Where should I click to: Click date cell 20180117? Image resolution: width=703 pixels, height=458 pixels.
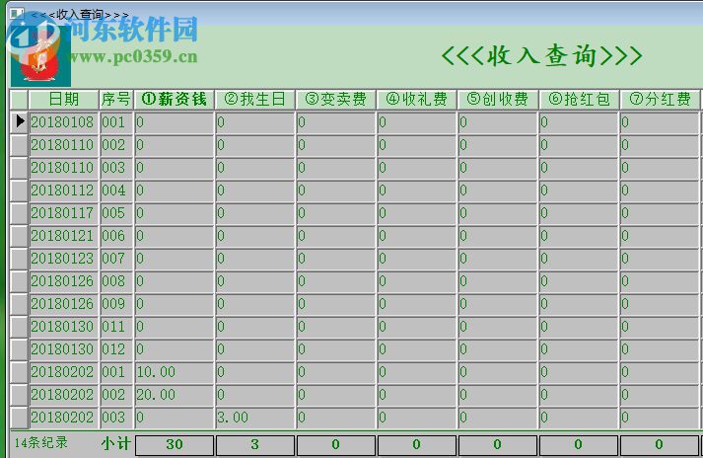(64, 213)
